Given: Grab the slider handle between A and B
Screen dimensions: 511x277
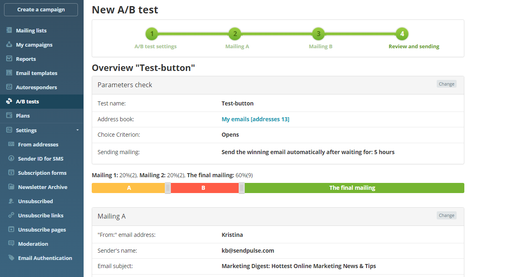Looking at the screenshot, I should 168,188.
